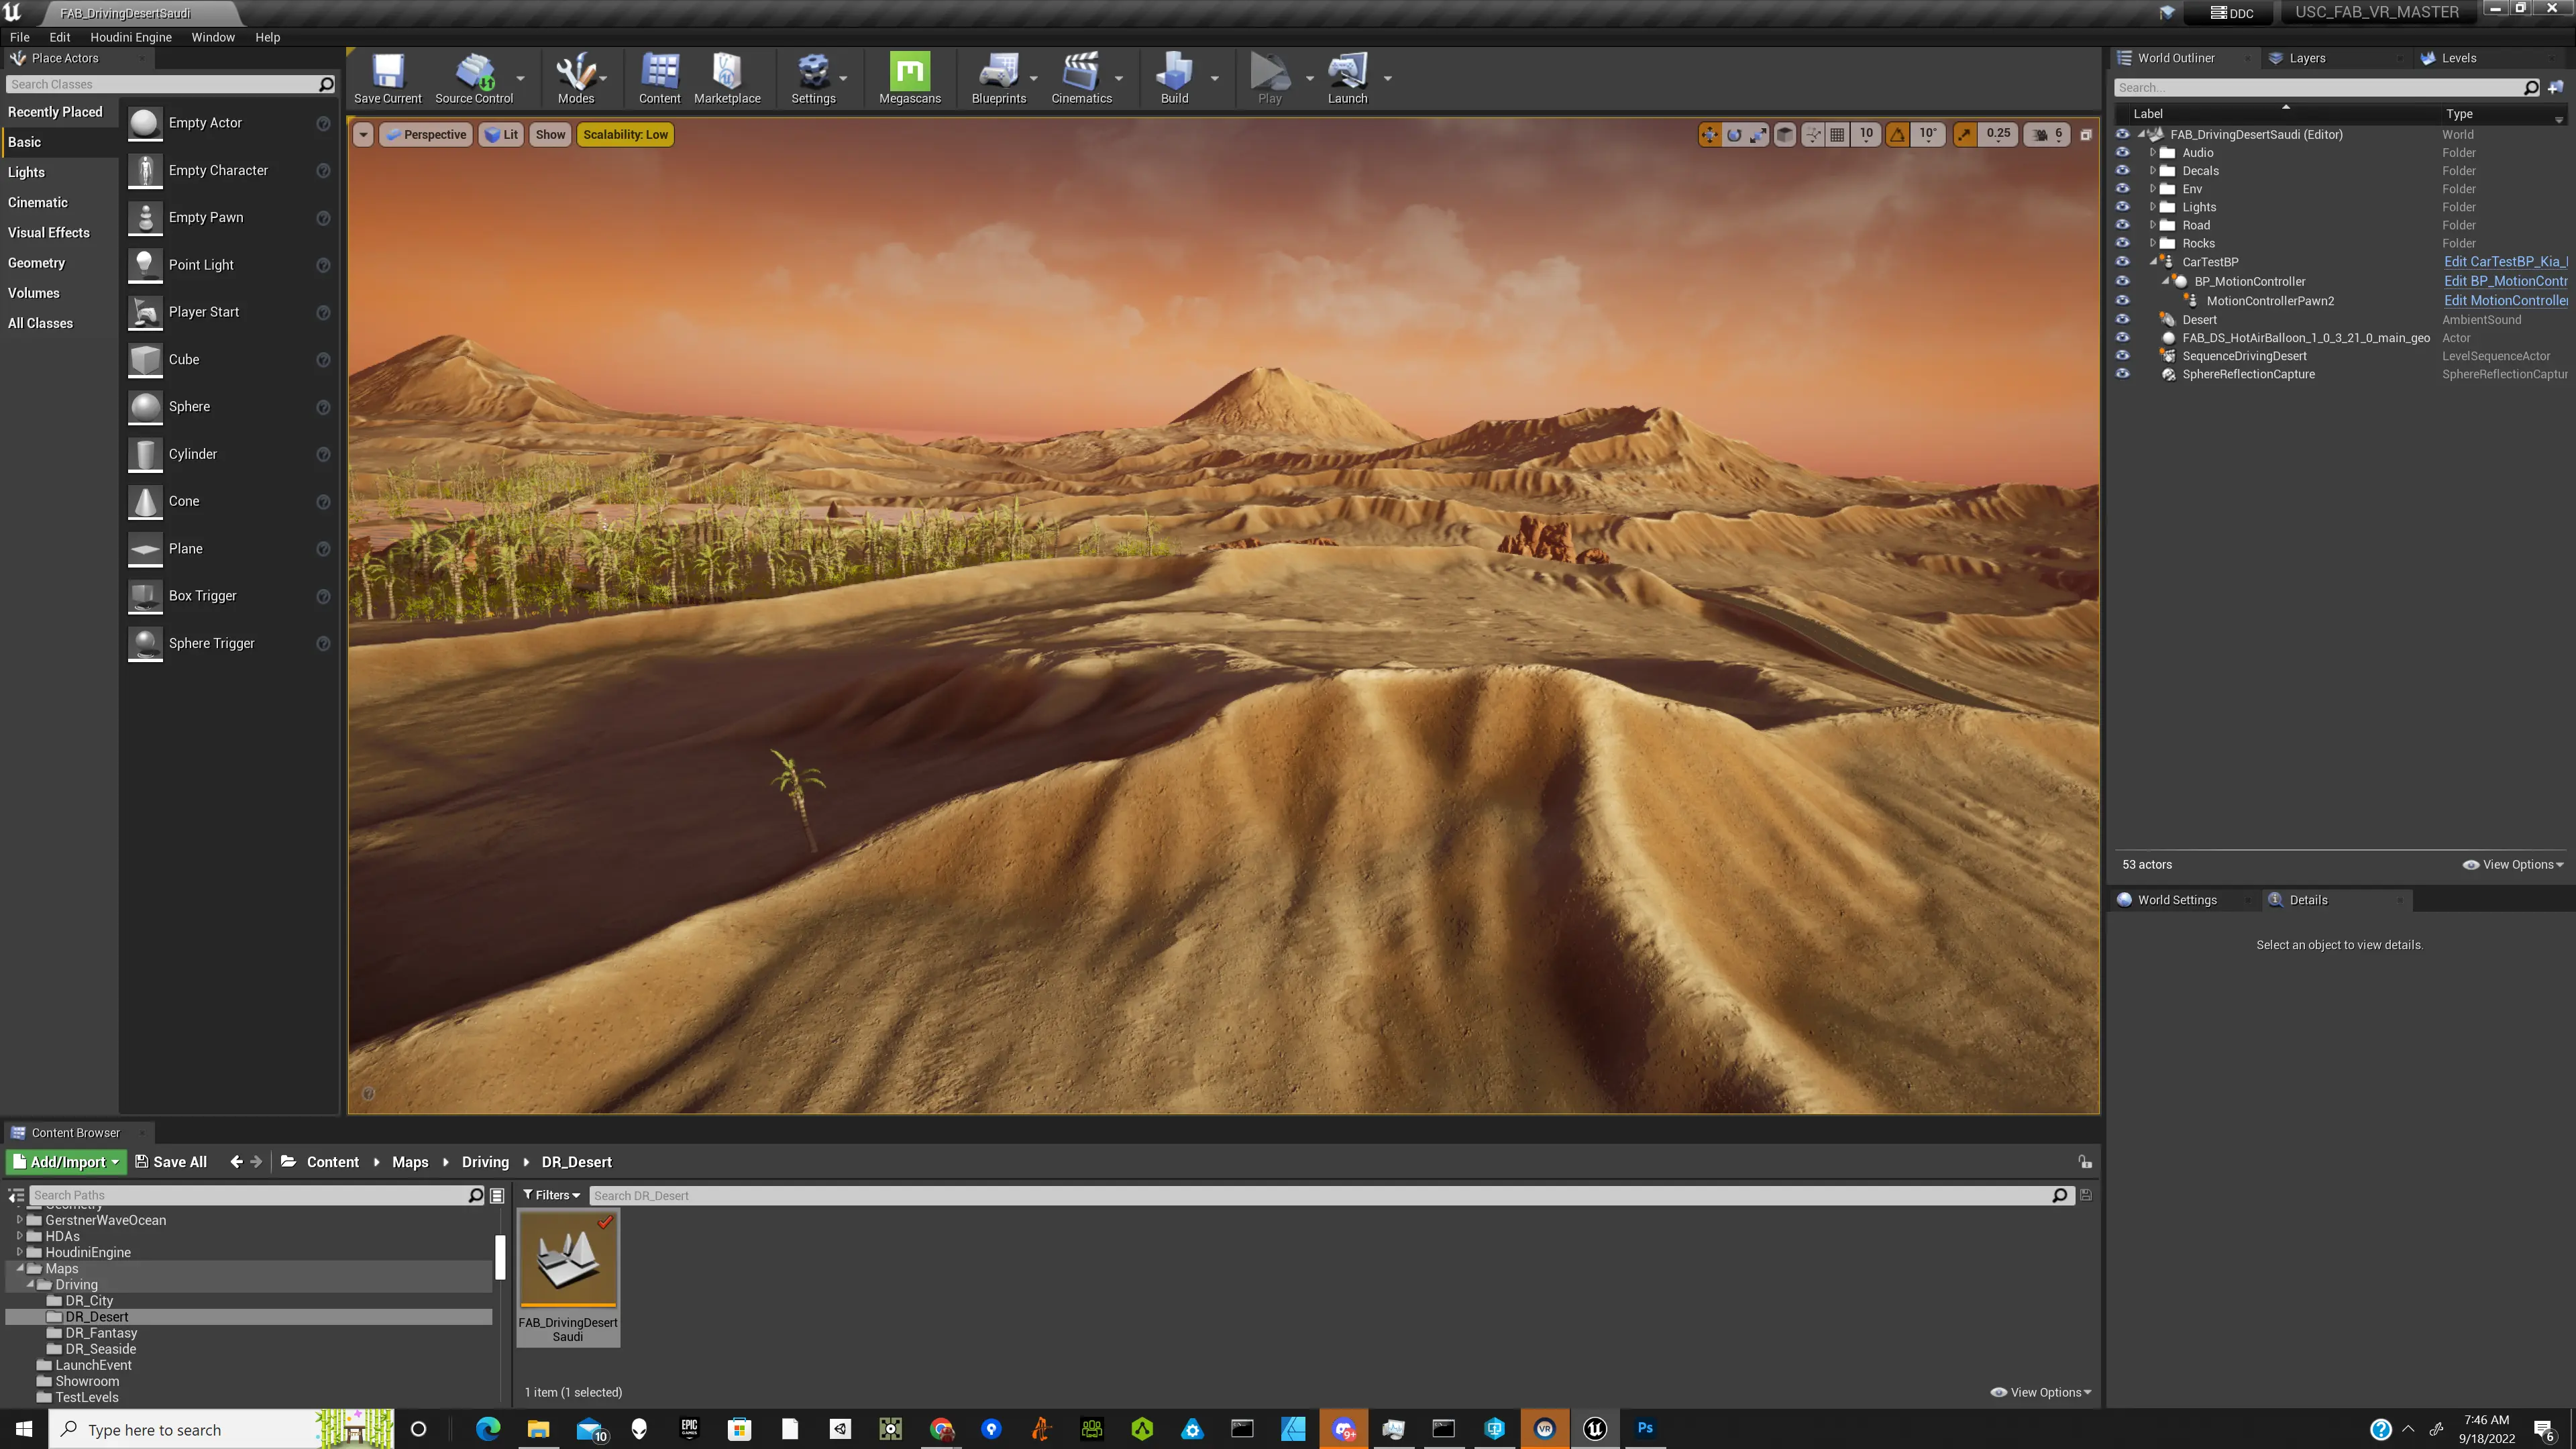Screen dimensions: 2576x1449
Task: Open Photoshop from the taskbar
Action: [1645, 1428]
